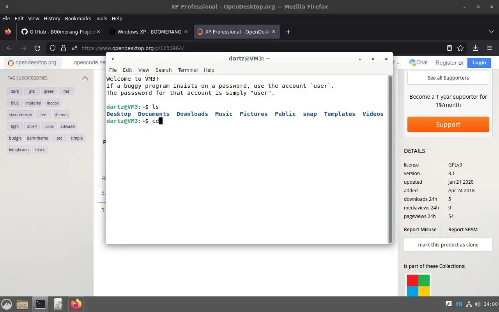The width and height of the screenshot is (499, 312).
Task: Click the terminal icon in the taskbar
Action: [x=40, y=304]
